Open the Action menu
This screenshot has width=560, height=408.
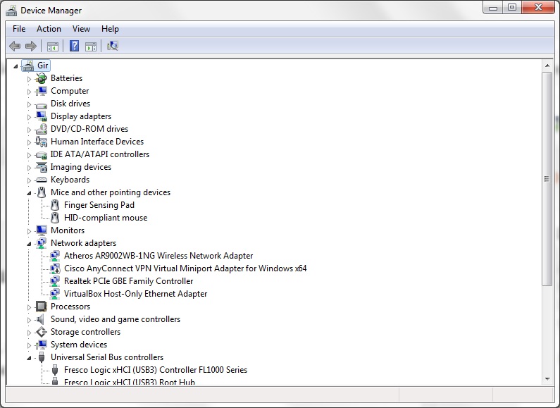coord(49,29)
